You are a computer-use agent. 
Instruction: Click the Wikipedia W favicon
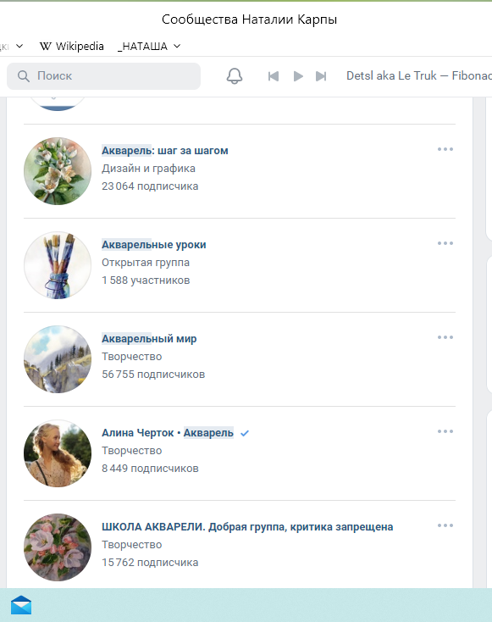(x=45, y=47)
